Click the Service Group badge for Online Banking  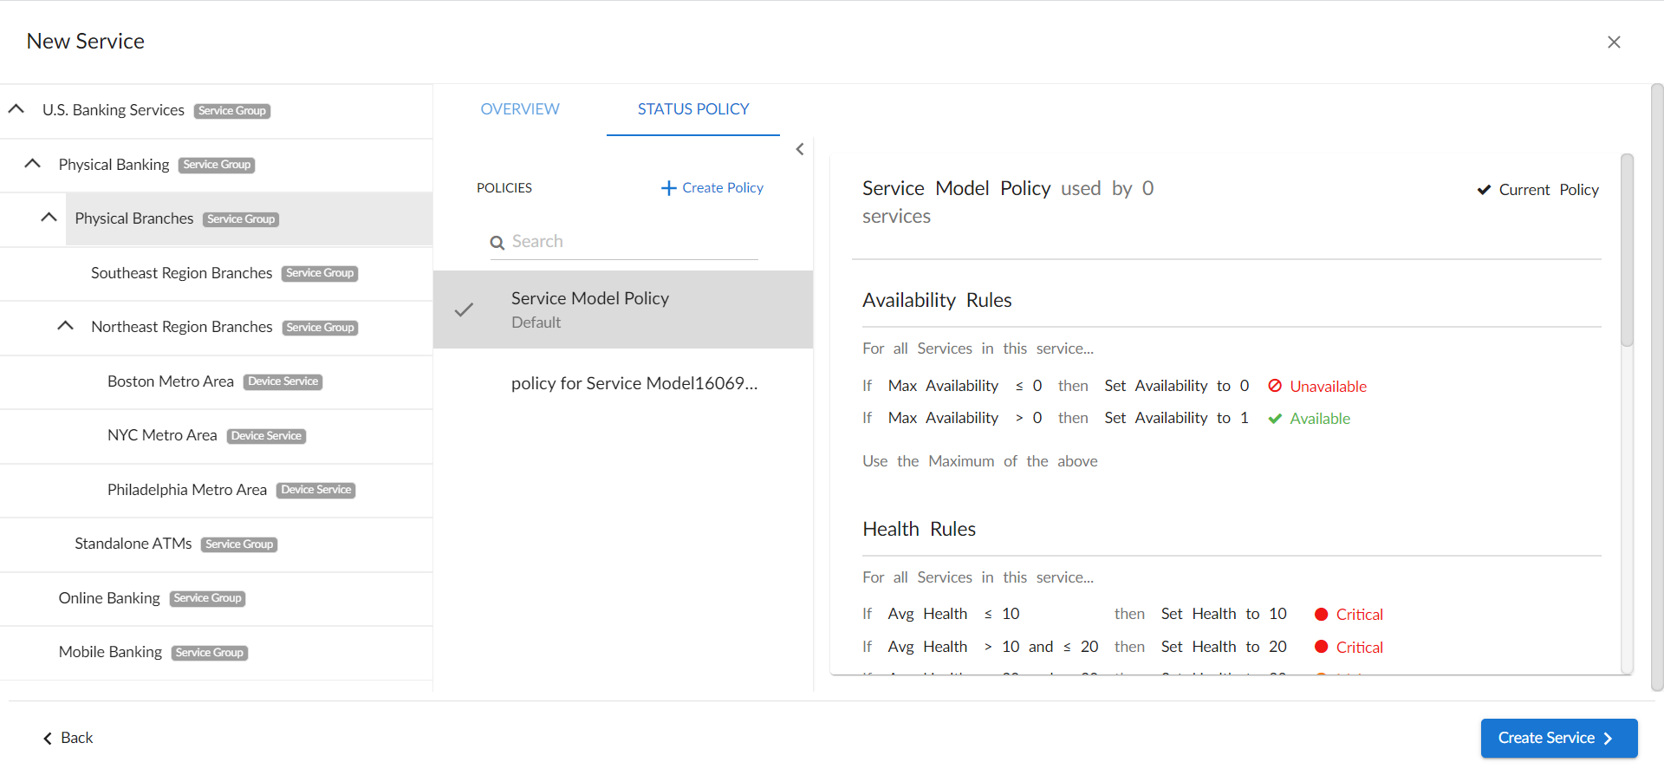[208, 598]
